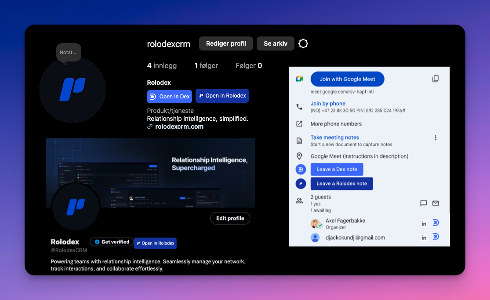490x300 pixels.
Task: Click the event panel scrollbar
Action: click(x=449, y=141)
